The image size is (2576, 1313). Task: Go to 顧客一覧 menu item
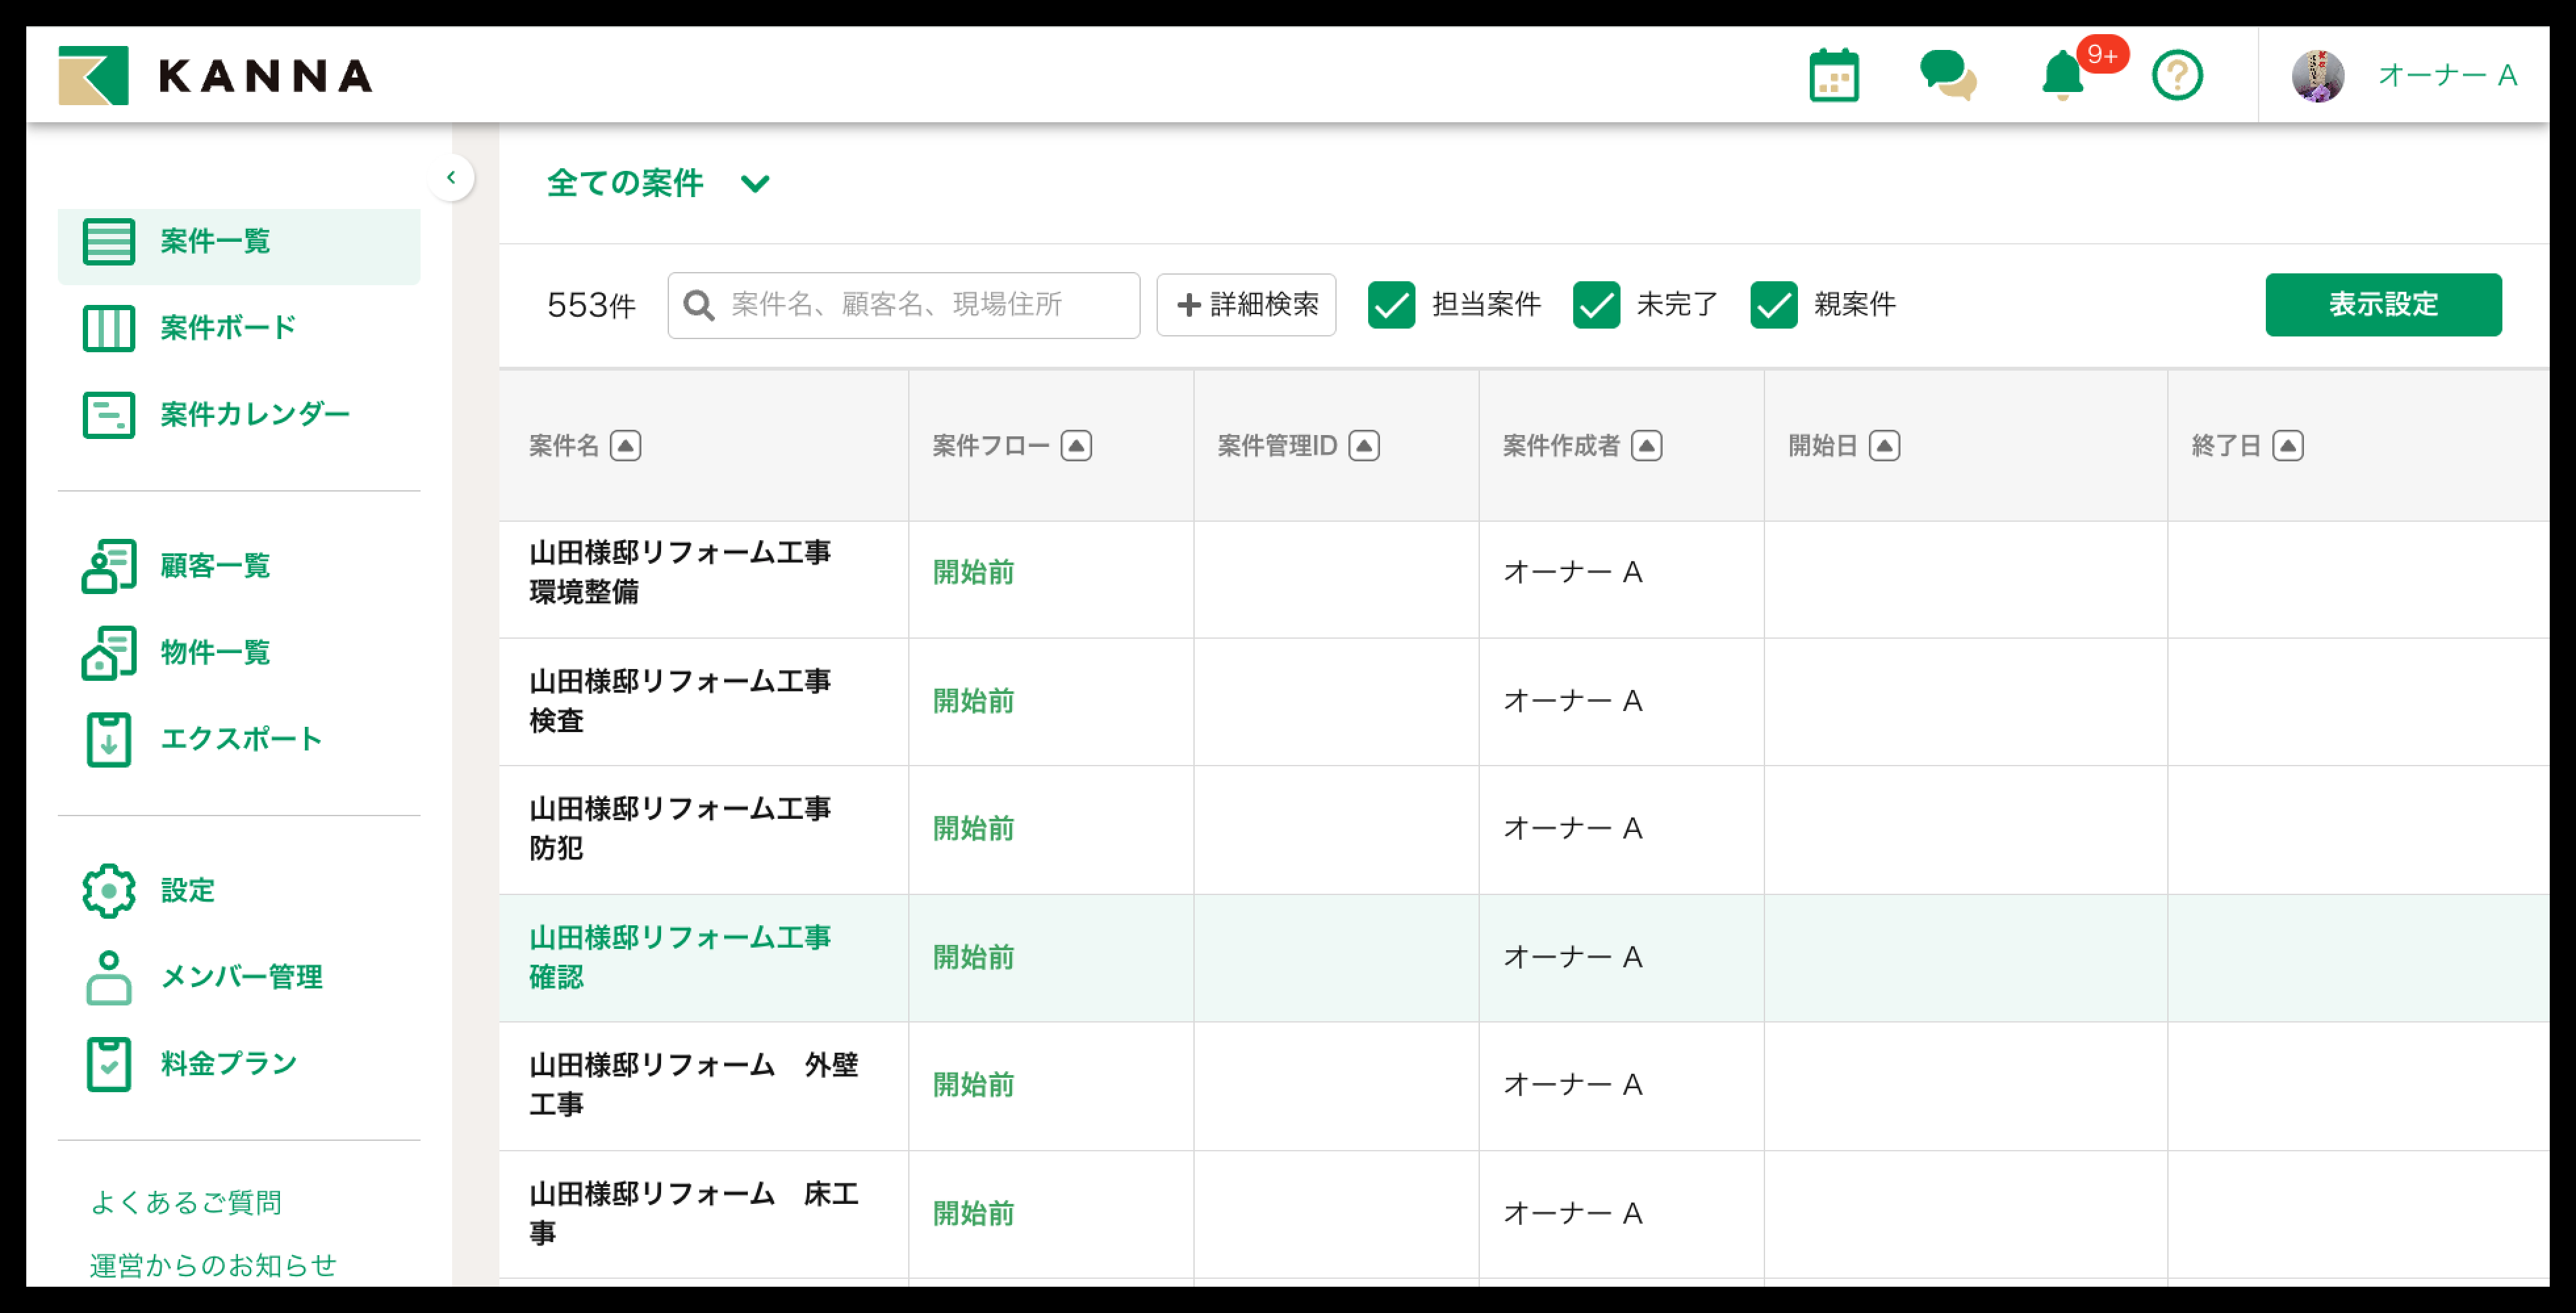pyautogui.click(x=215, y=566)
